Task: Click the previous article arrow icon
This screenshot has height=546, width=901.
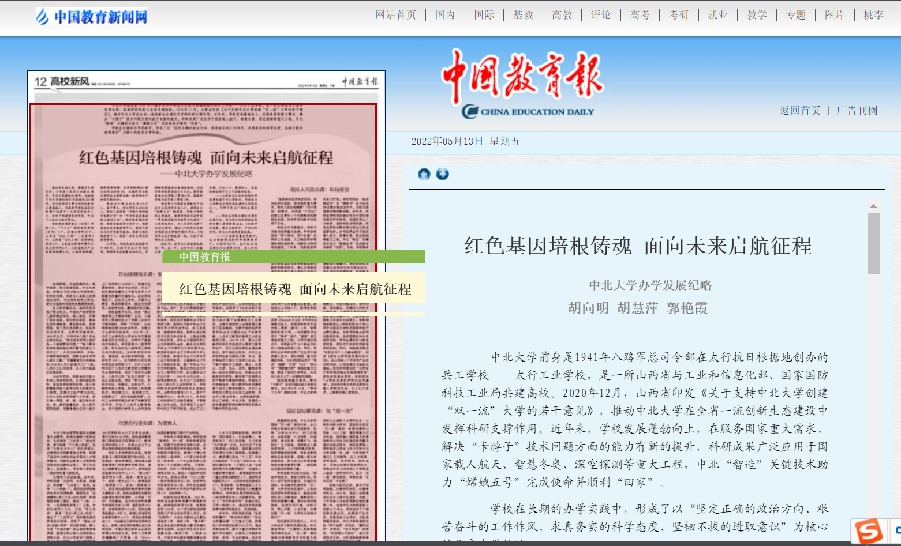Action: [424, 174]
